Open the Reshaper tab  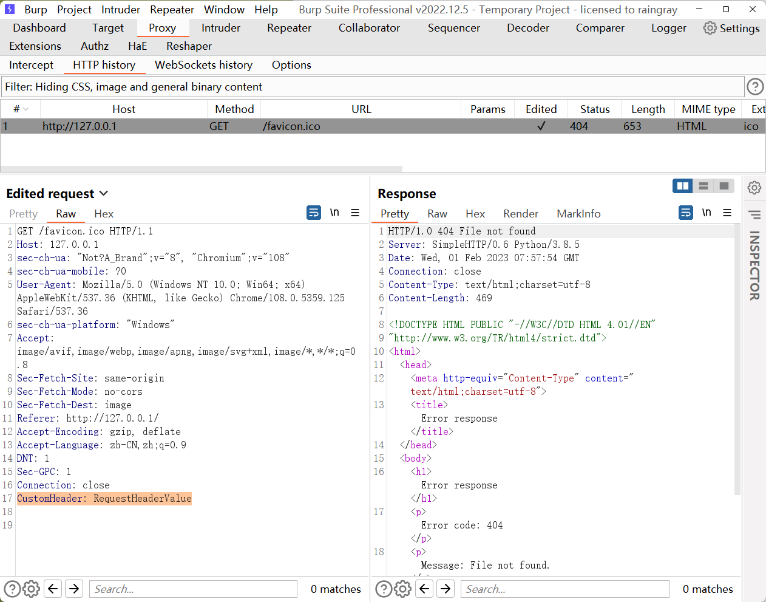point(189,46)
